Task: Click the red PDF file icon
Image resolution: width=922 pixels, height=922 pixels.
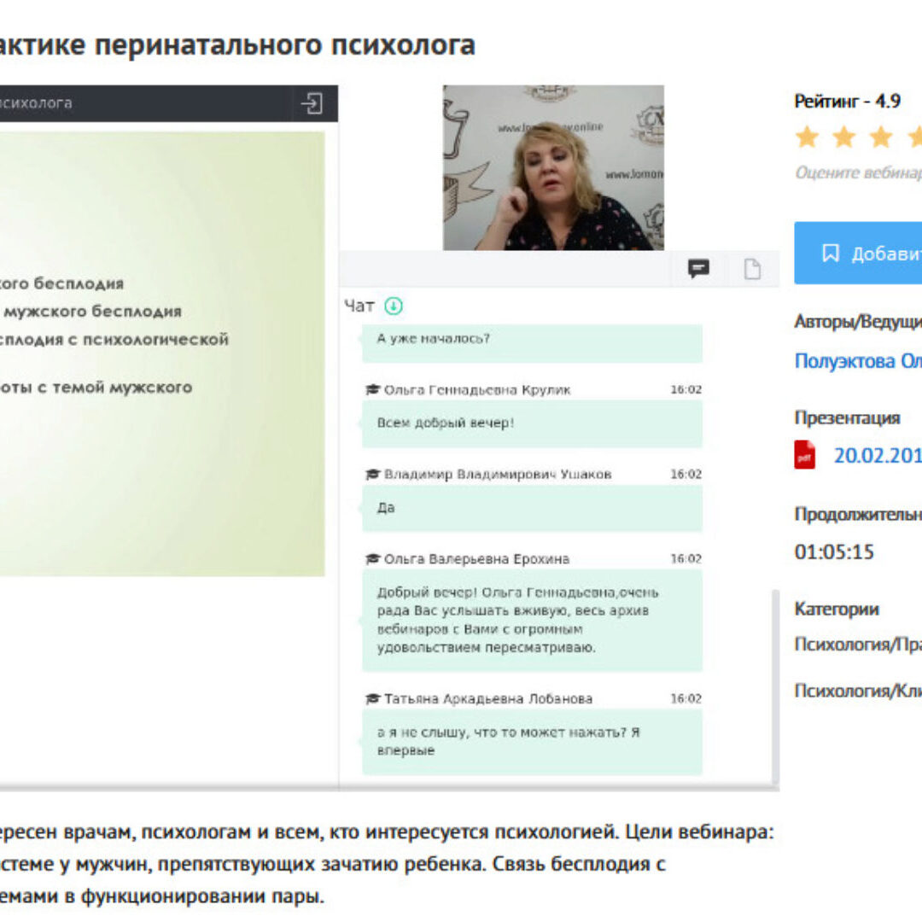Action: coord(804,455)
